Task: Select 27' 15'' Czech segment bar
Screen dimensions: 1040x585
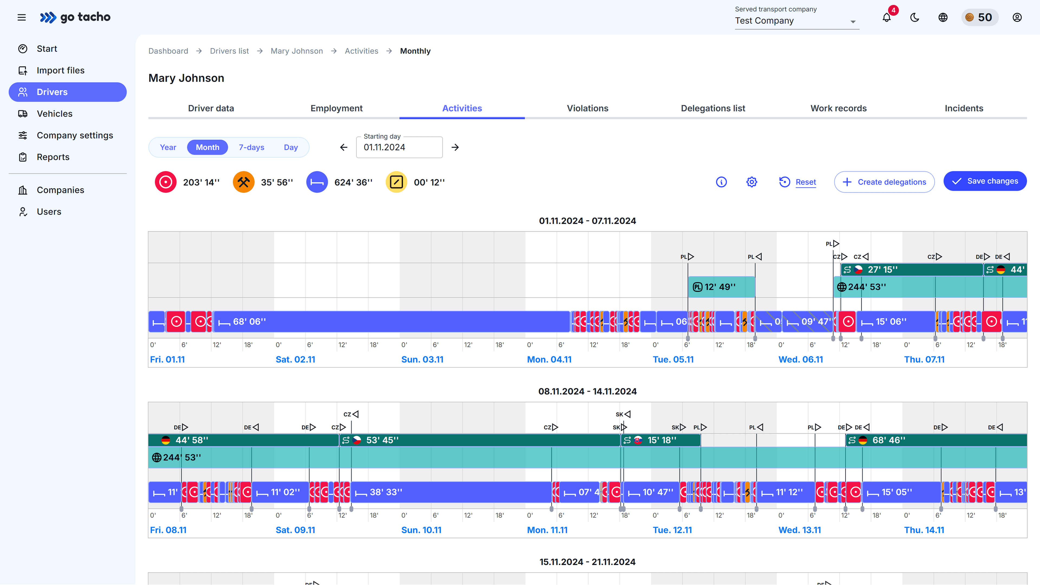Action: click(912, 270)
